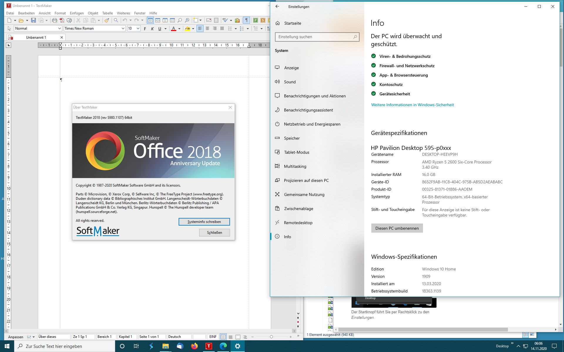
Task: Click the Schließen button in the About dialog
Action: pyautogui.click(x=214, y=233)
